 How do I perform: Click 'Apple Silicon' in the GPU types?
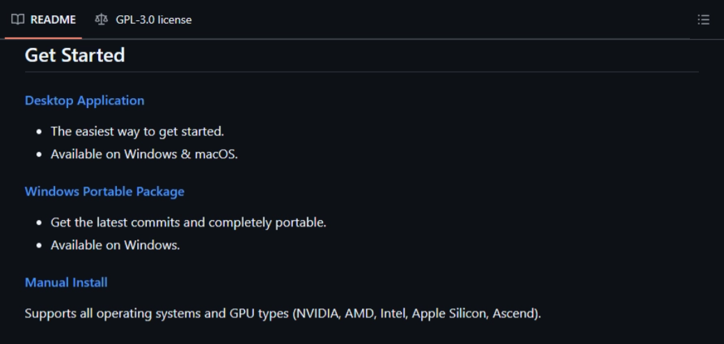click(x=449, y=313)
